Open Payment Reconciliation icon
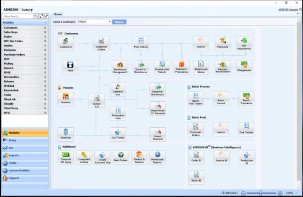The image size is (303, 197). click(223, 67)
